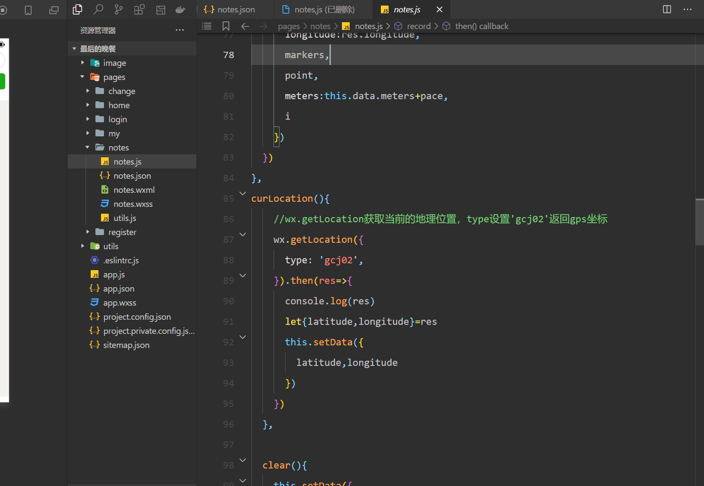Open app.json in the file tree

(119, 289)
